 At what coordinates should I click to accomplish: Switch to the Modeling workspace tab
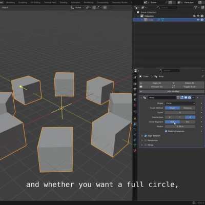pos(10,3)
